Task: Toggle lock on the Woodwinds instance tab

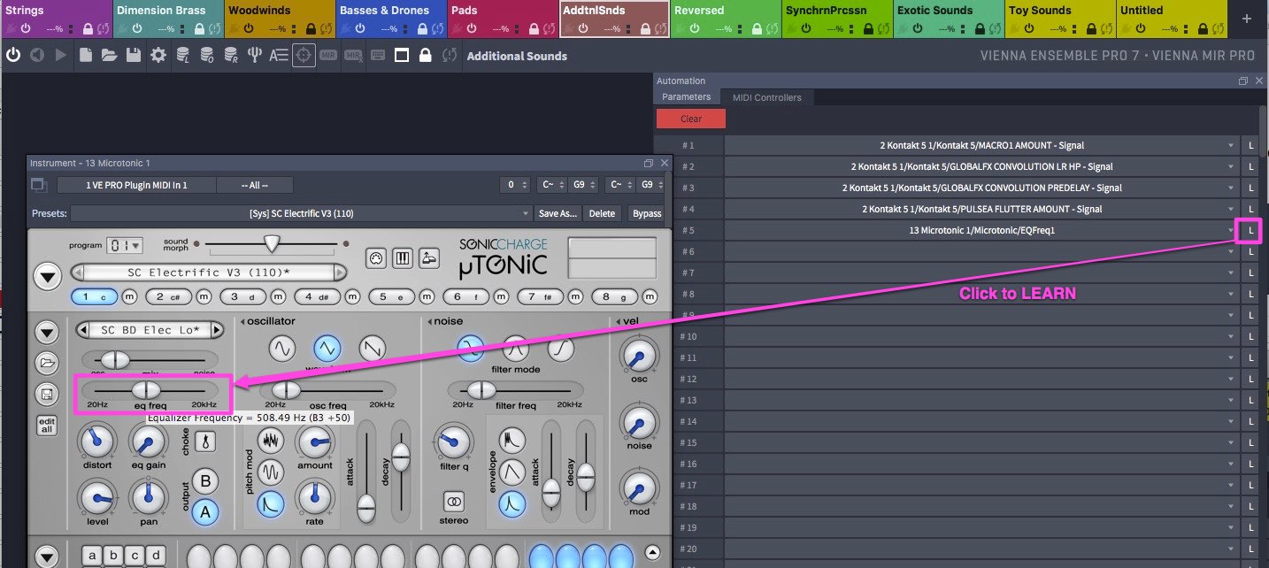Action: point(311,29)
